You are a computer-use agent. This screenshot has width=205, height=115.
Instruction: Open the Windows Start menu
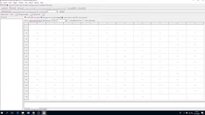pos(2,113)
